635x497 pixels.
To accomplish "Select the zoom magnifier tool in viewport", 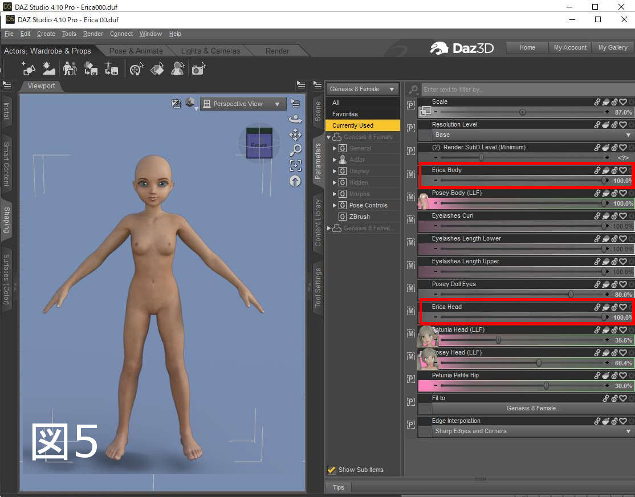I will click(x=295, y=150).
